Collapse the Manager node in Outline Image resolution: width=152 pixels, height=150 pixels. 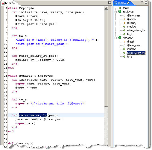point(116,38)
